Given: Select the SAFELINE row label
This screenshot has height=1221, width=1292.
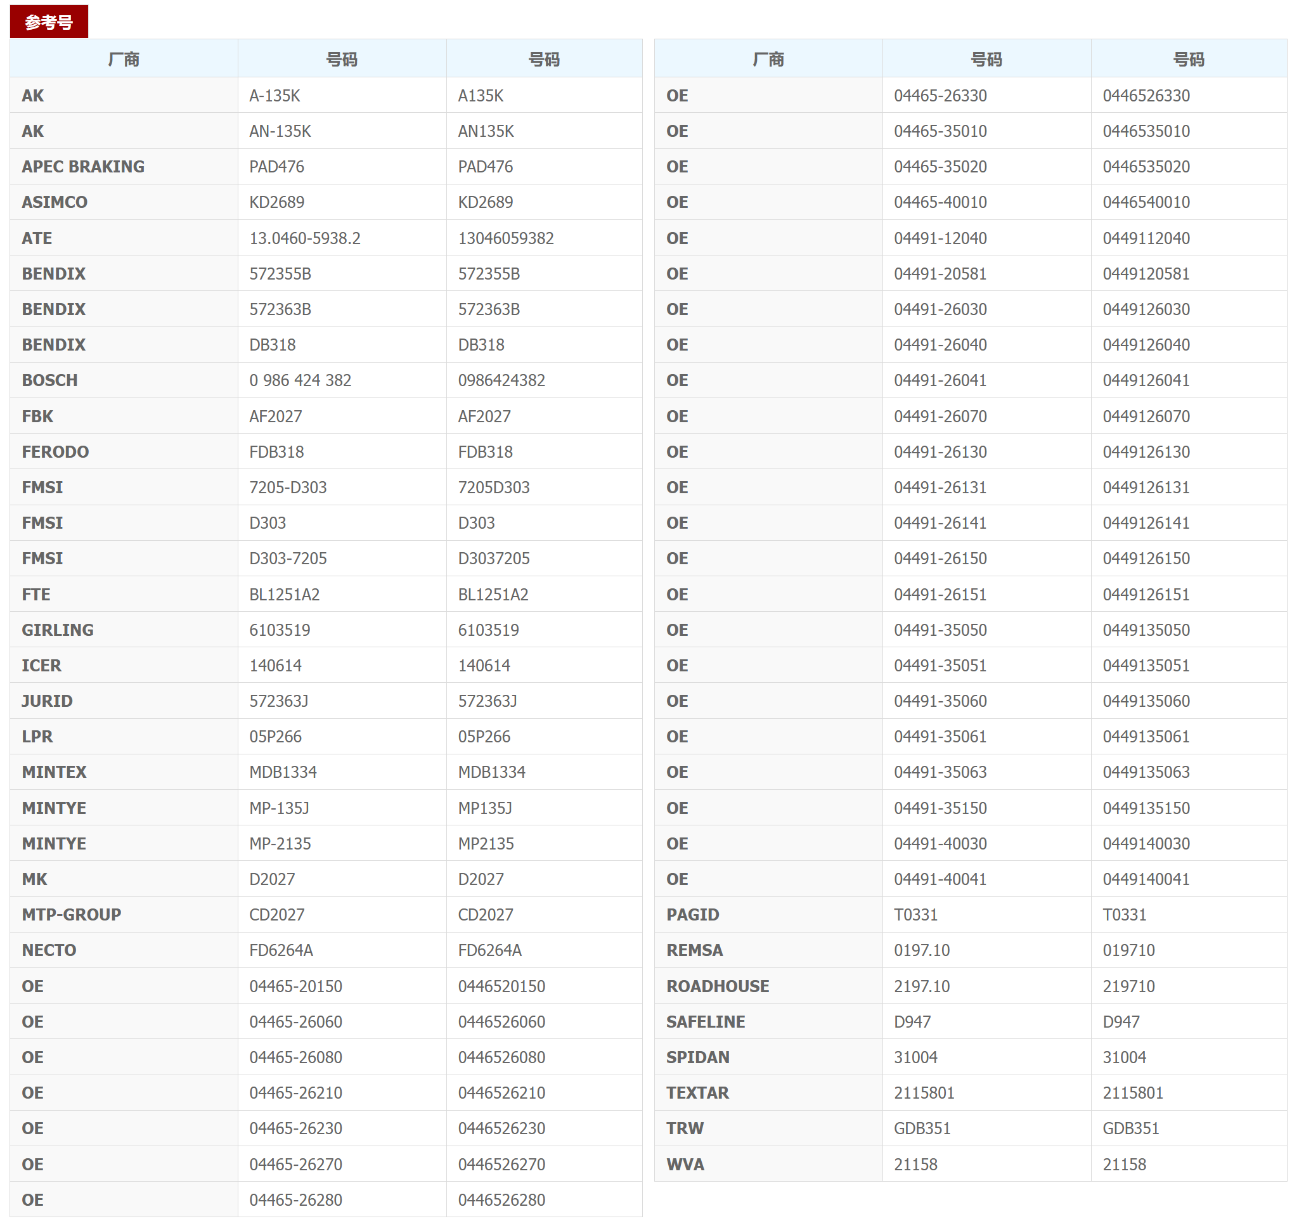Looking at the screenshot, I should pos(706,1022).
